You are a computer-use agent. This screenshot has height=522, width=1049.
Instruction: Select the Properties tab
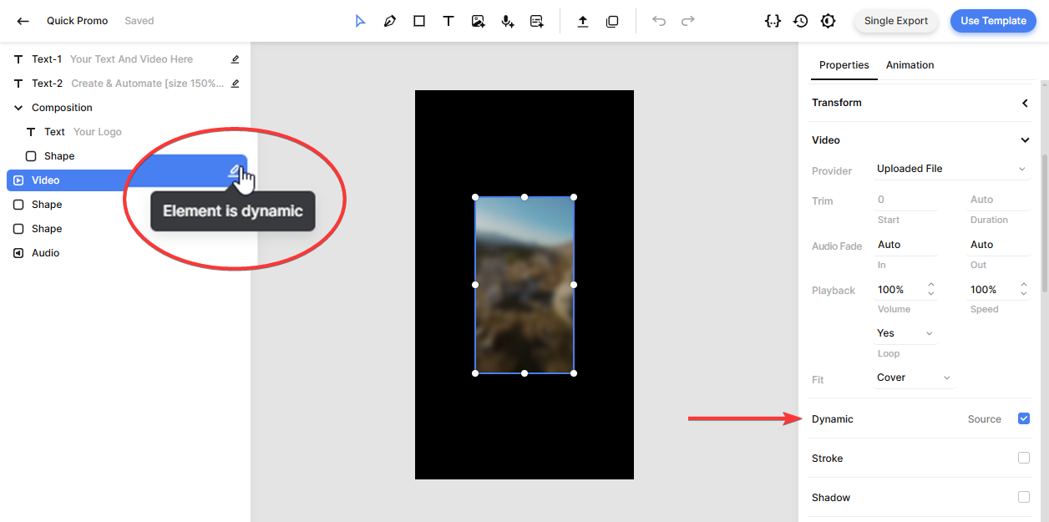844,65
